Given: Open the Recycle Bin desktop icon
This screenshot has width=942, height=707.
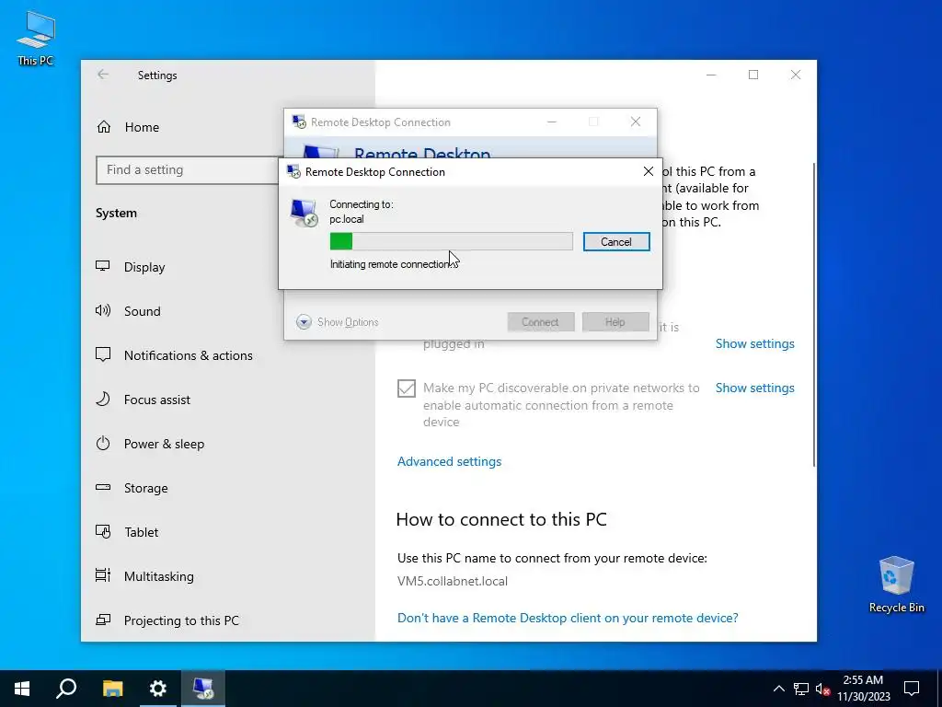Looking at the screenshot, I should (896, 584).
